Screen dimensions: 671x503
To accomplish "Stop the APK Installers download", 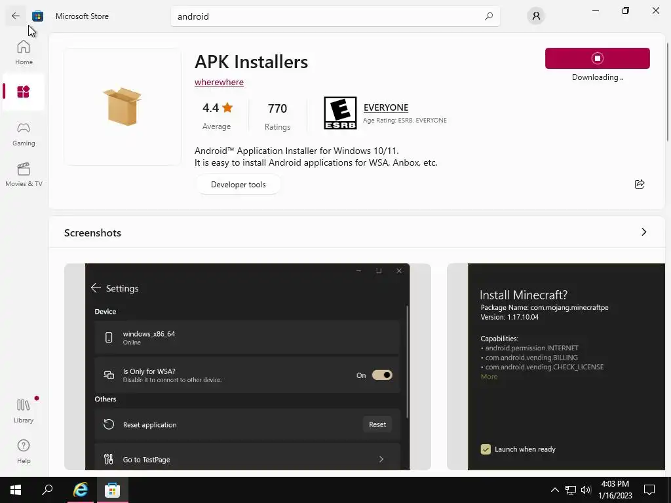I will coord(598,58).
